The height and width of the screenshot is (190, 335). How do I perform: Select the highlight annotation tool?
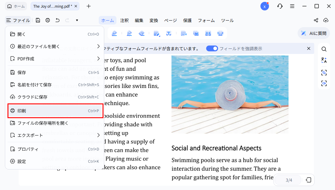(x=114, y=33)
